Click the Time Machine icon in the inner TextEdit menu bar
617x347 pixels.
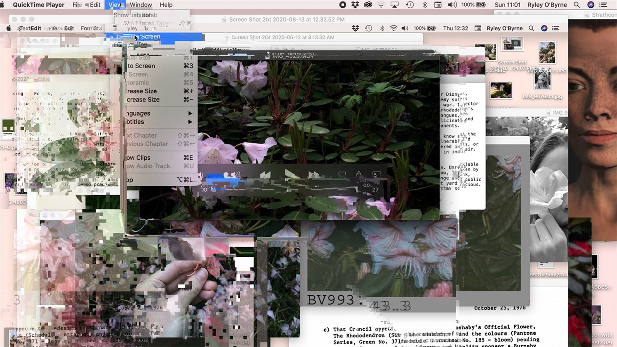[x=369, y=28]
